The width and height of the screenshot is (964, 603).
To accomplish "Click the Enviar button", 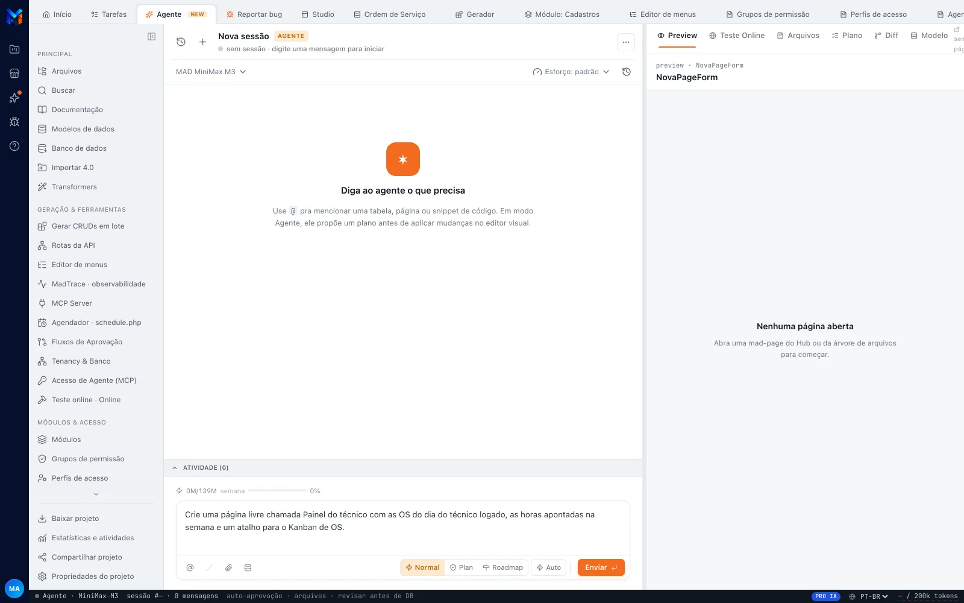I will coord(601,567).
